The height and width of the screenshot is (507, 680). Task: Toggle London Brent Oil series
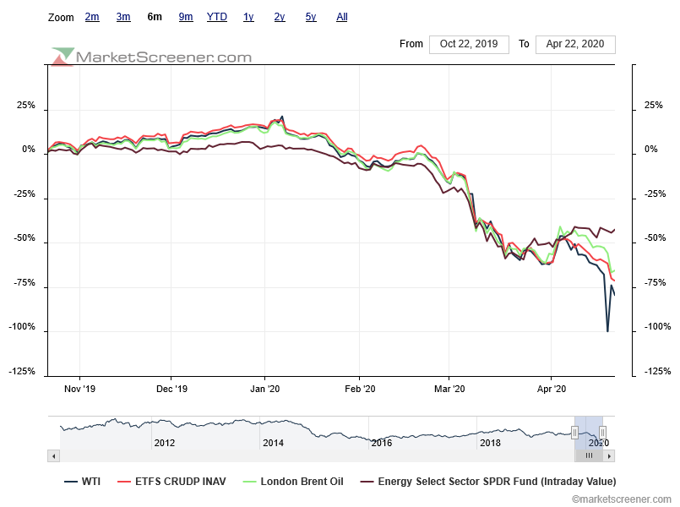coord(293,482)
